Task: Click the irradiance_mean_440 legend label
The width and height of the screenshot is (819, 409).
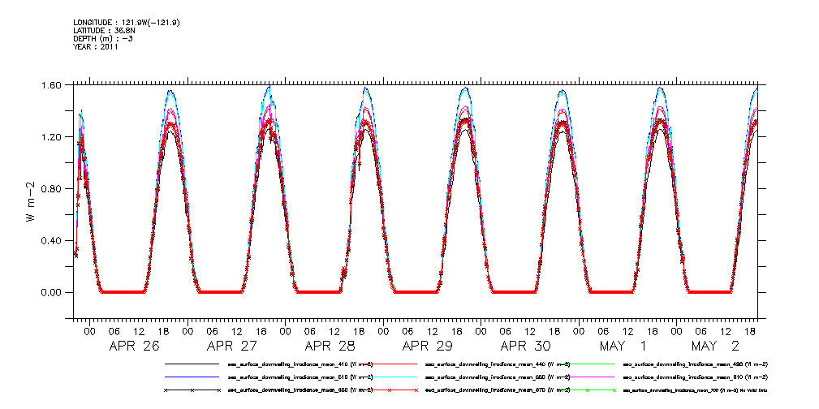Action: tap(498, 364)
